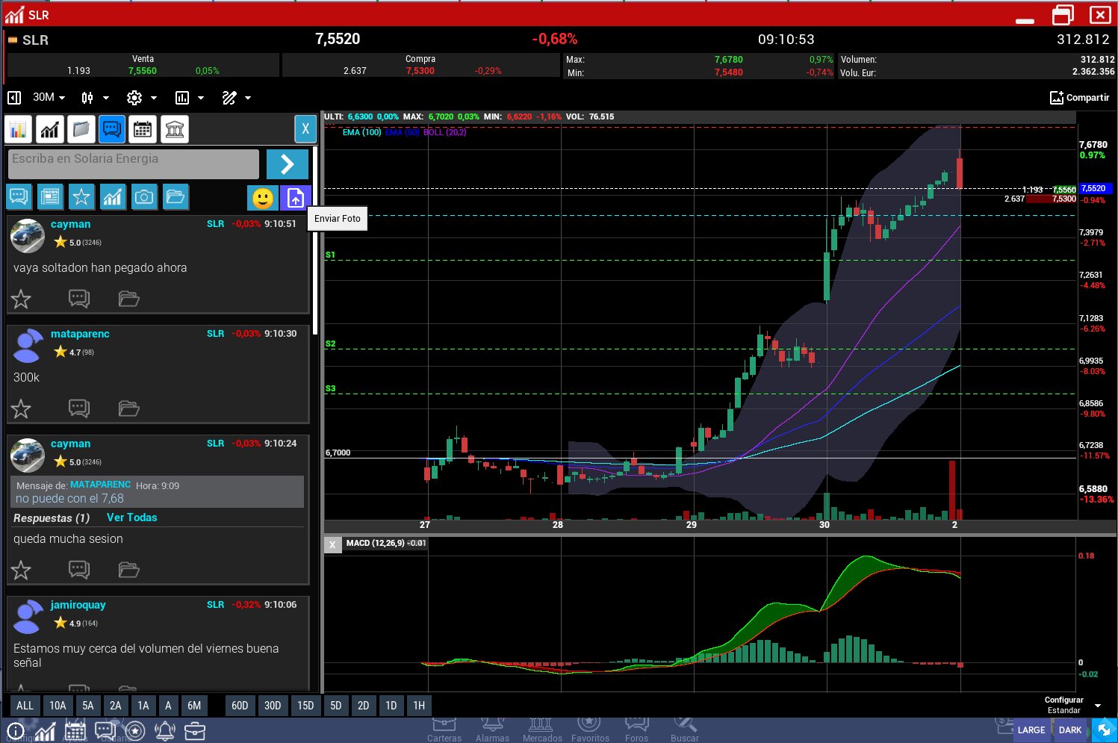Collapse the side panel with the sidebar icon
The image size is (1118, 743).
(x=14, y=98)
